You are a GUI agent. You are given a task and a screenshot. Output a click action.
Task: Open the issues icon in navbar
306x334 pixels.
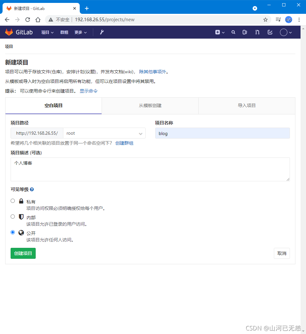pyautogui.click(x=245, y=32)
